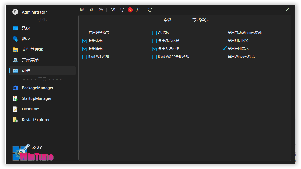Screen dimensions: 301x169
Task: Change language via the China flag icon
Action: (x=130, y=10)
